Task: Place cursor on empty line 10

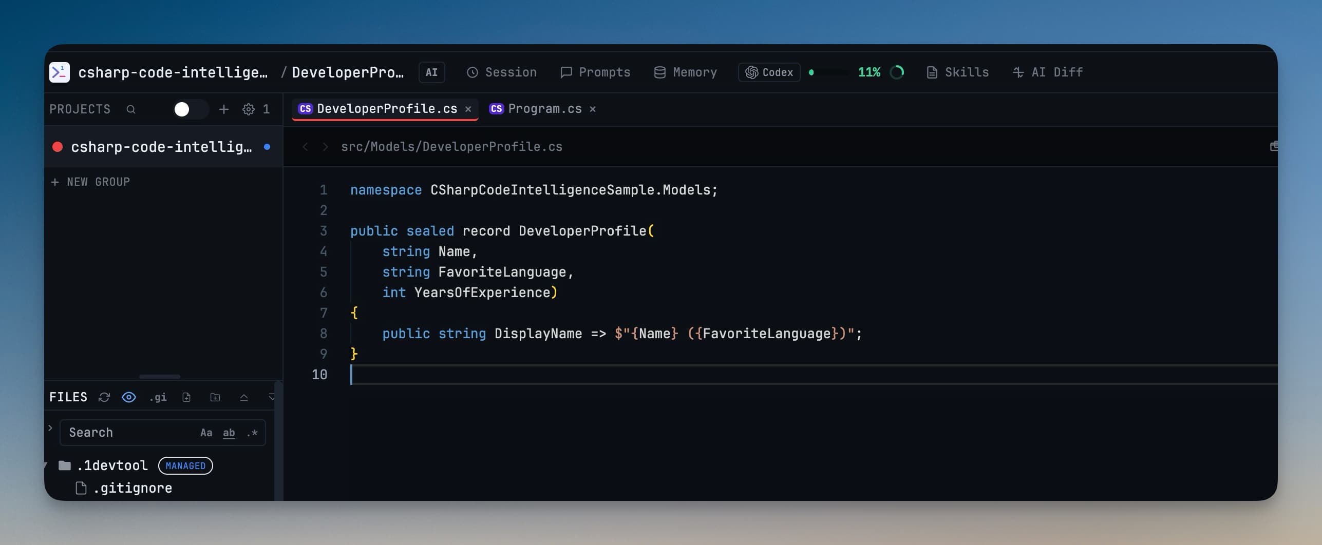Action: tap(814, 375)
